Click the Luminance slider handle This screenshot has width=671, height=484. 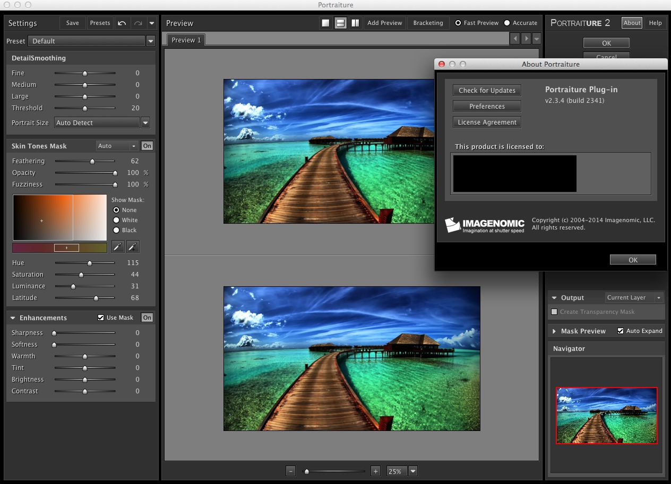coord(73,286)
